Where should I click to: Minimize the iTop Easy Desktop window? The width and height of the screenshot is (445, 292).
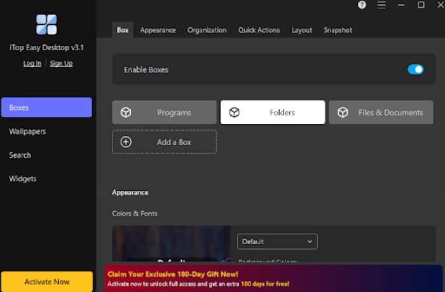point(401,5)
